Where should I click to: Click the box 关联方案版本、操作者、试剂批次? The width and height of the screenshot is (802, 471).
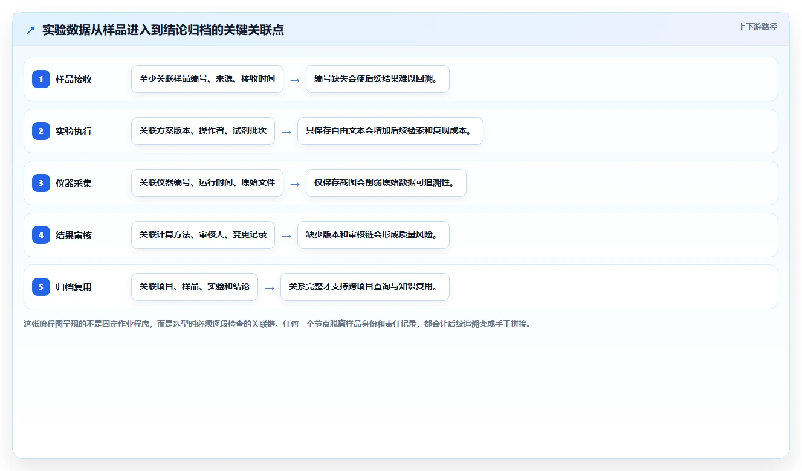(x=203, y=131)
